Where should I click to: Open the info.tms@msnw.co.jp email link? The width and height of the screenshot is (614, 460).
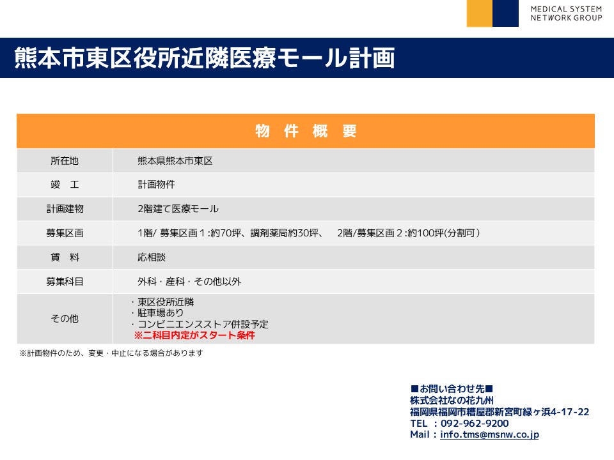coord(489,434)
